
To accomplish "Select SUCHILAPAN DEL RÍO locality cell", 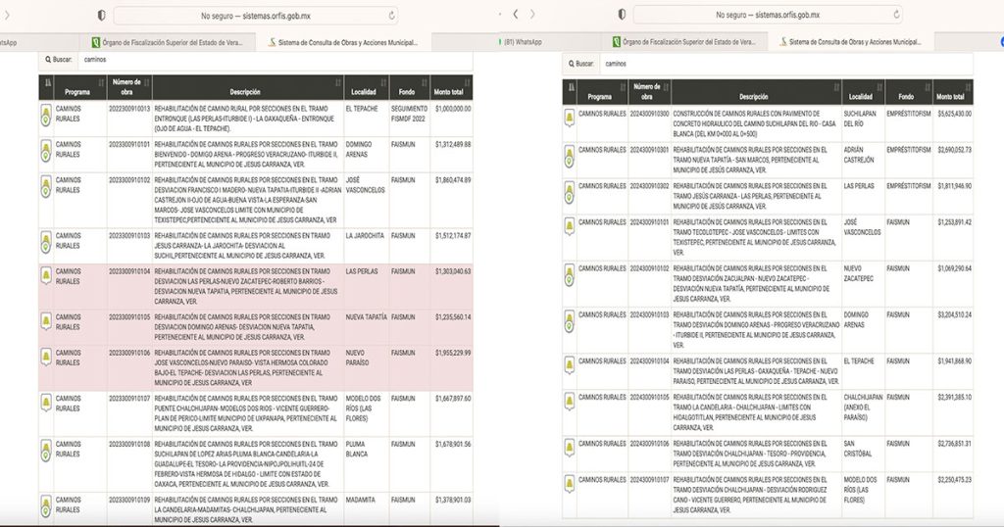I will click(x=862, y=119).
